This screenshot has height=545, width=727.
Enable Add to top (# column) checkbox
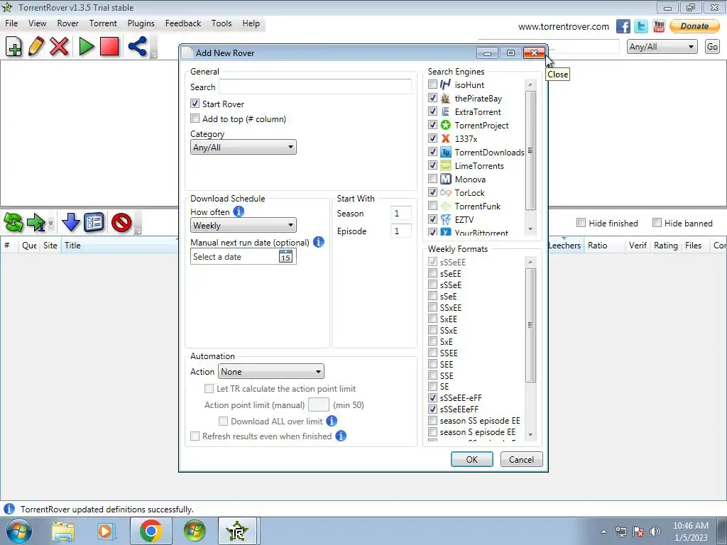pyautogui.click(x=195, y=119)
